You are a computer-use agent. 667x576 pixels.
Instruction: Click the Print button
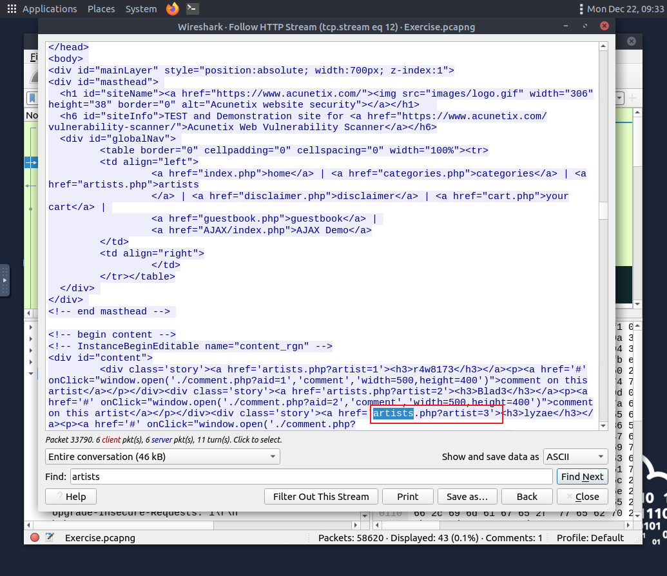[x=407, y=497]
